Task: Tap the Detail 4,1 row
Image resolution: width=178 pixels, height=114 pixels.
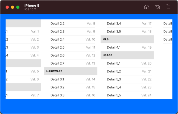Action: click(x=127, y=47)
